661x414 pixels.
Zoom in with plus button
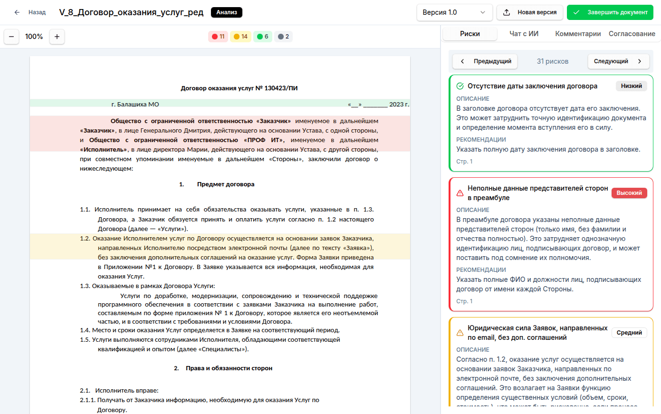57,37
